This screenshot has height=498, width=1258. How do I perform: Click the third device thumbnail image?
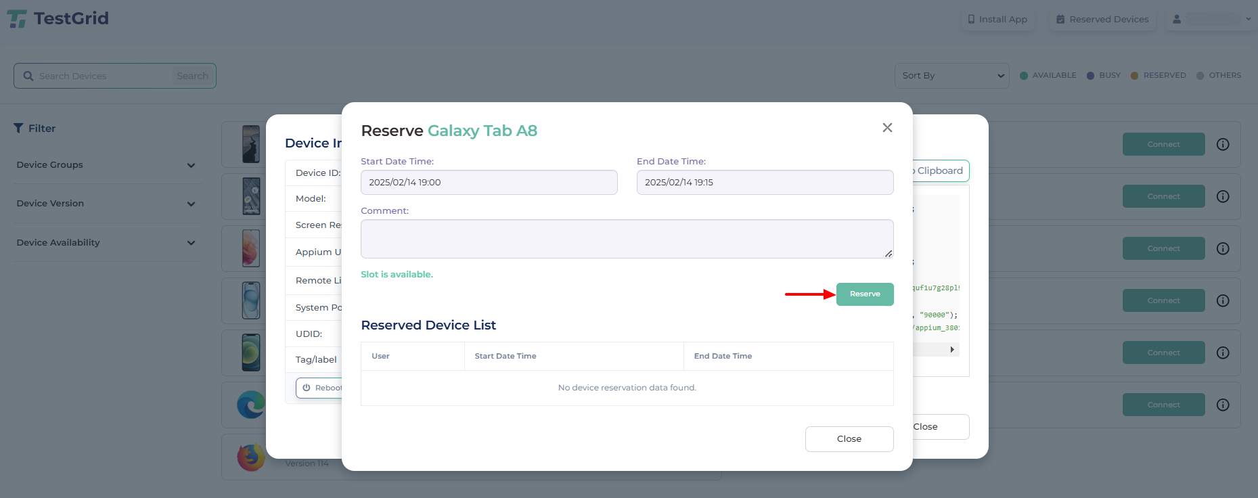tap(251, 248)
